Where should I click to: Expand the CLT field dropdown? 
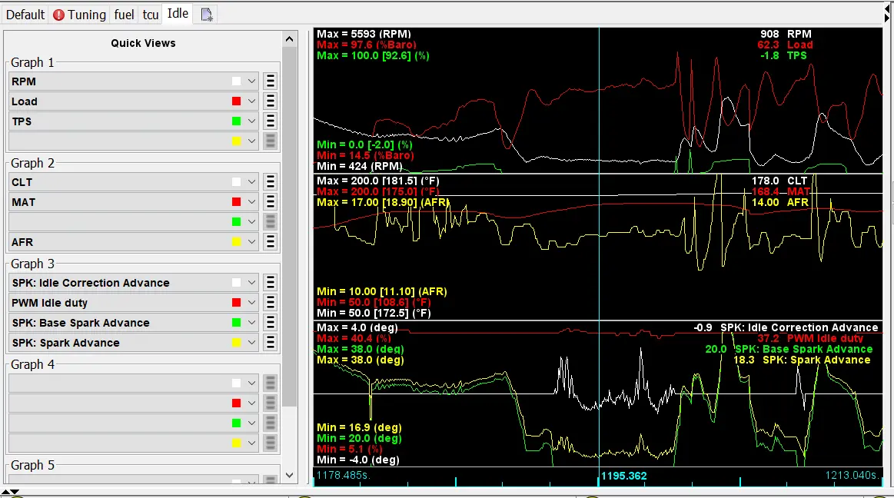[x=251, y=182]
